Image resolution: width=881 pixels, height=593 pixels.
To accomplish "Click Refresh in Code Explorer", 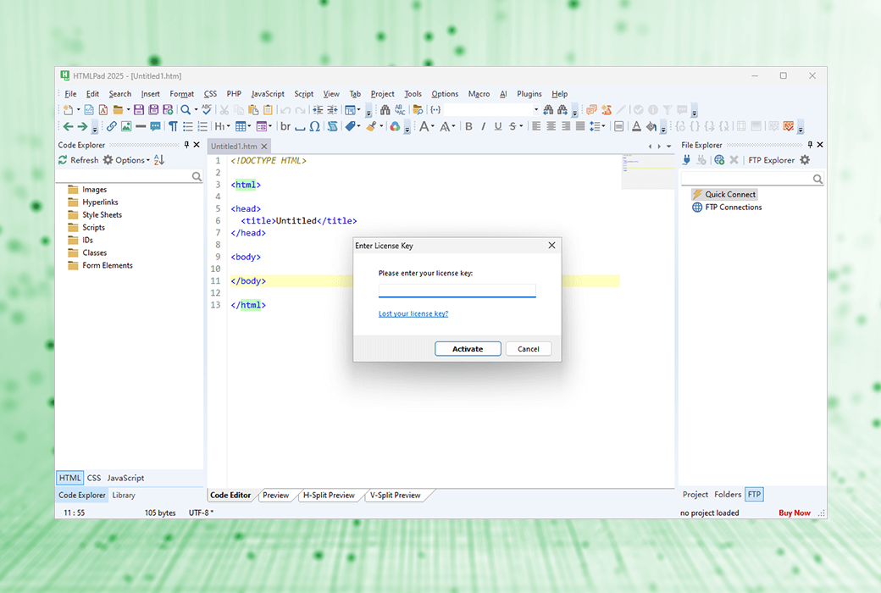I will click(x=78, y=160).
